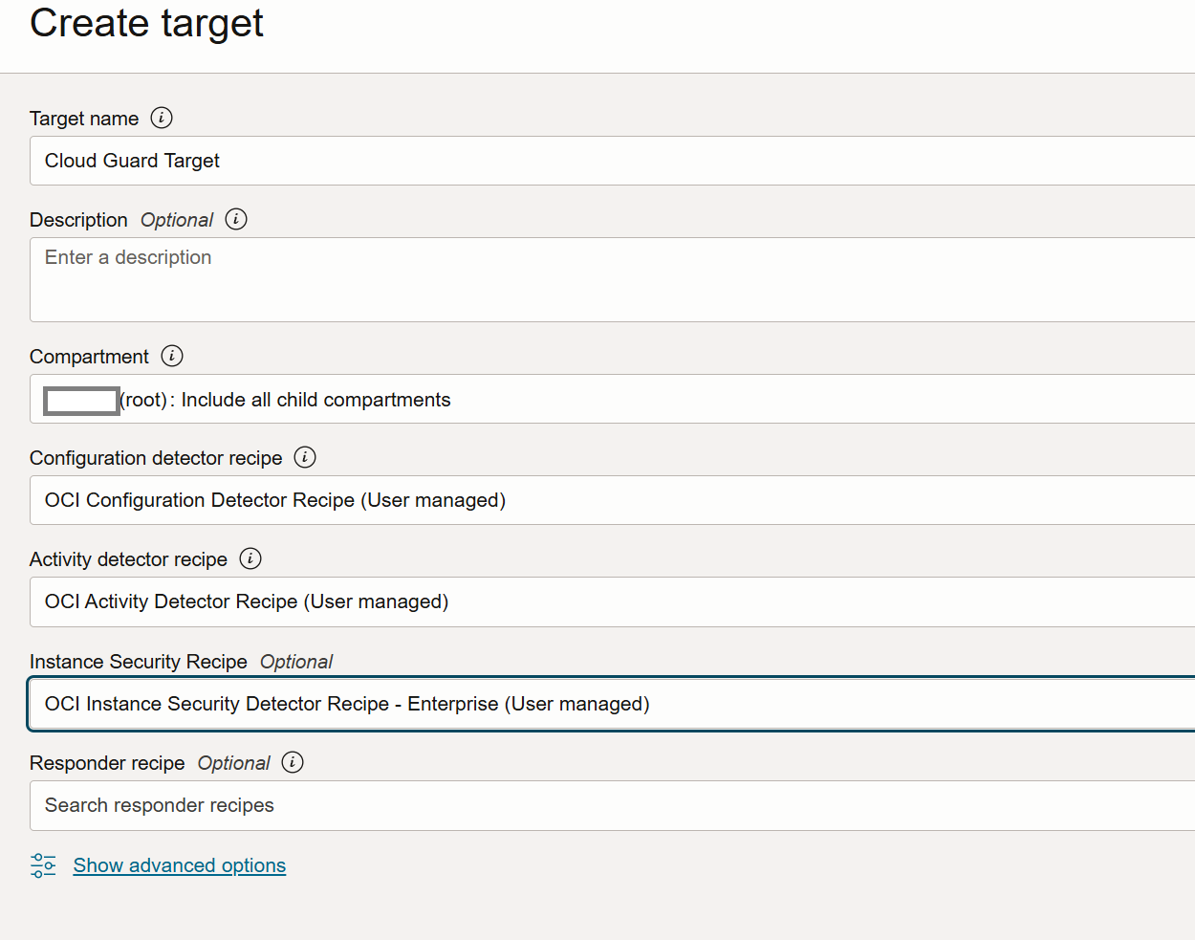Viewport: 1195px width, 940px height.
Task: Click the Target name info icon
Action: point(162,118)
